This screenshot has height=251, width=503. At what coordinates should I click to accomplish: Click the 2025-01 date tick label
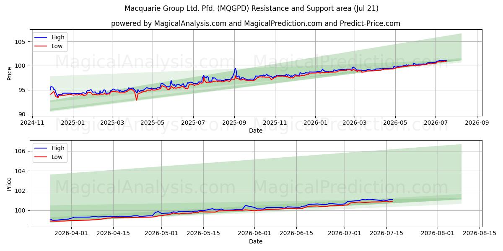point(73,123)
